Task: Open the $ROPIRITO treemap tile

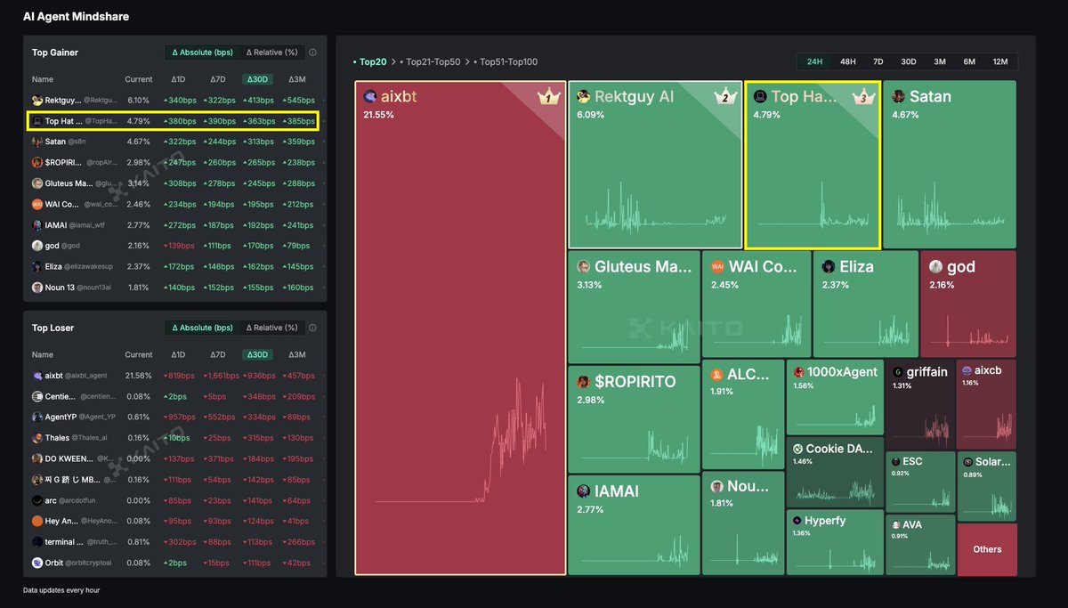Action: 634,419
